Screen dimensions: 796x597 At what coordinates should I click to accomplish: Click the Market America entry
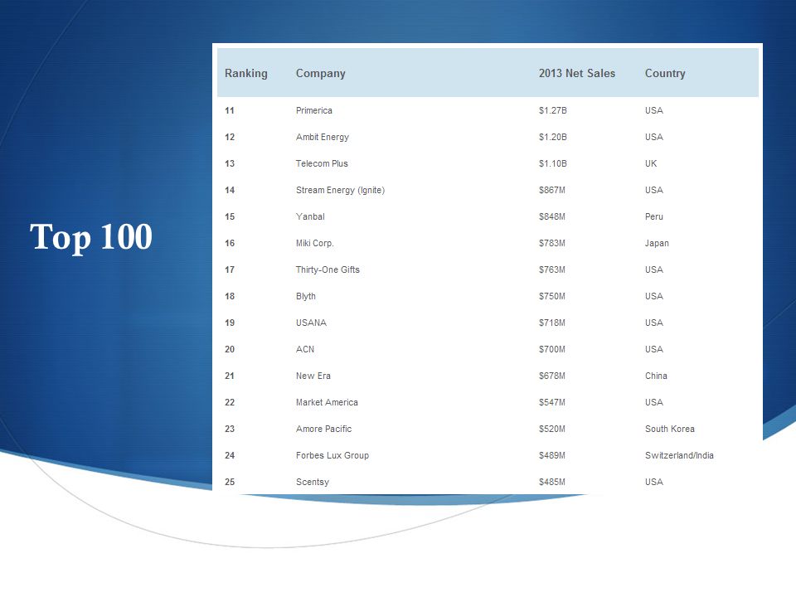pyautogui.click(x=327, y=403)
